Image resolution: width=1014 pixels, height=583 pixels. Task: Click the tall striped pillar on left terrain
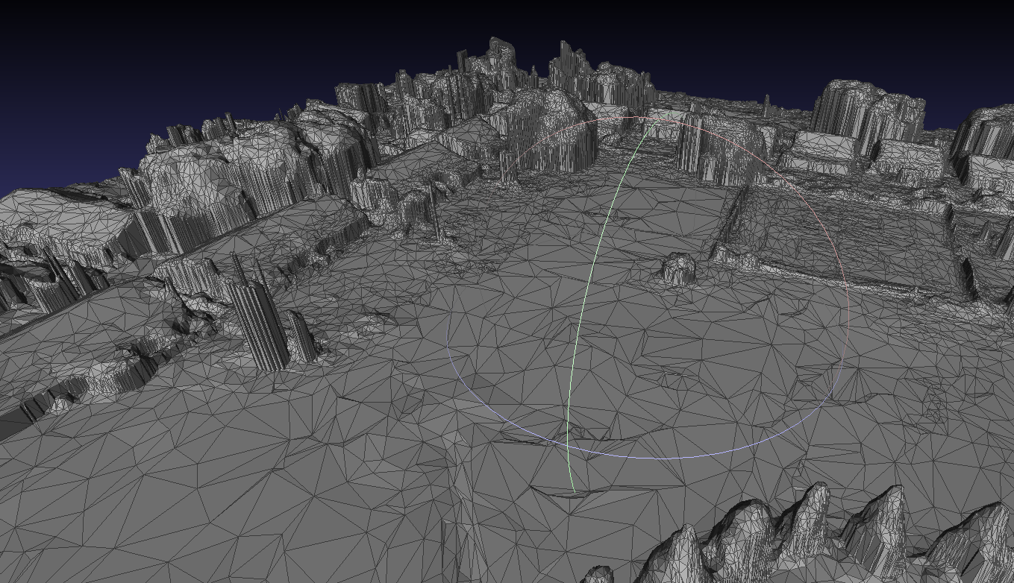(x=260, y=324)
